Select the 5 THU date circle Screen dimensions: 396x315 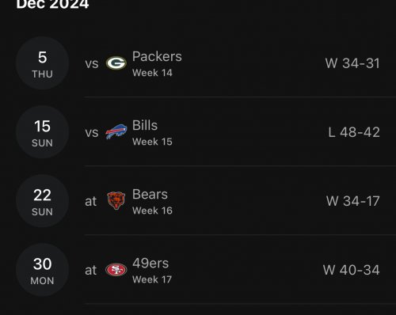(42, 63)
